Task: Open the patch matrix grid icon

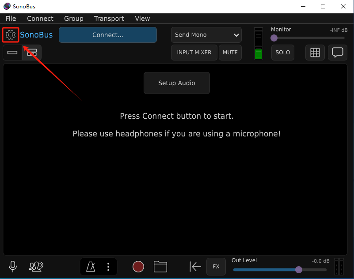Action: [x=315, y=52]
